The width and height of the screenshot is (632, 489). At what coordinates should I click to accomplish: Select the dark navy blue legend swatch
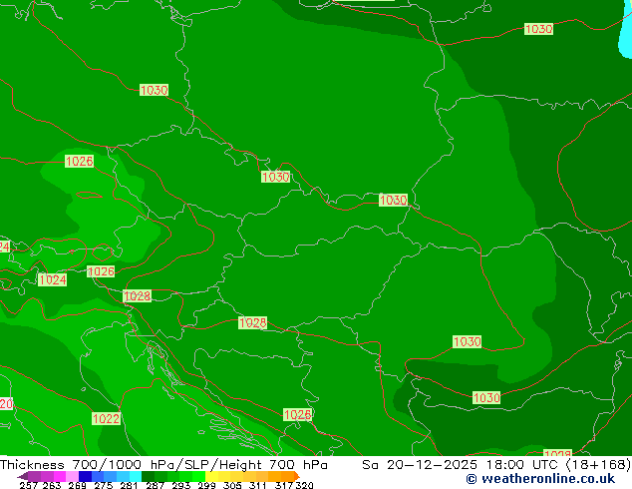(x=85, y=476)
